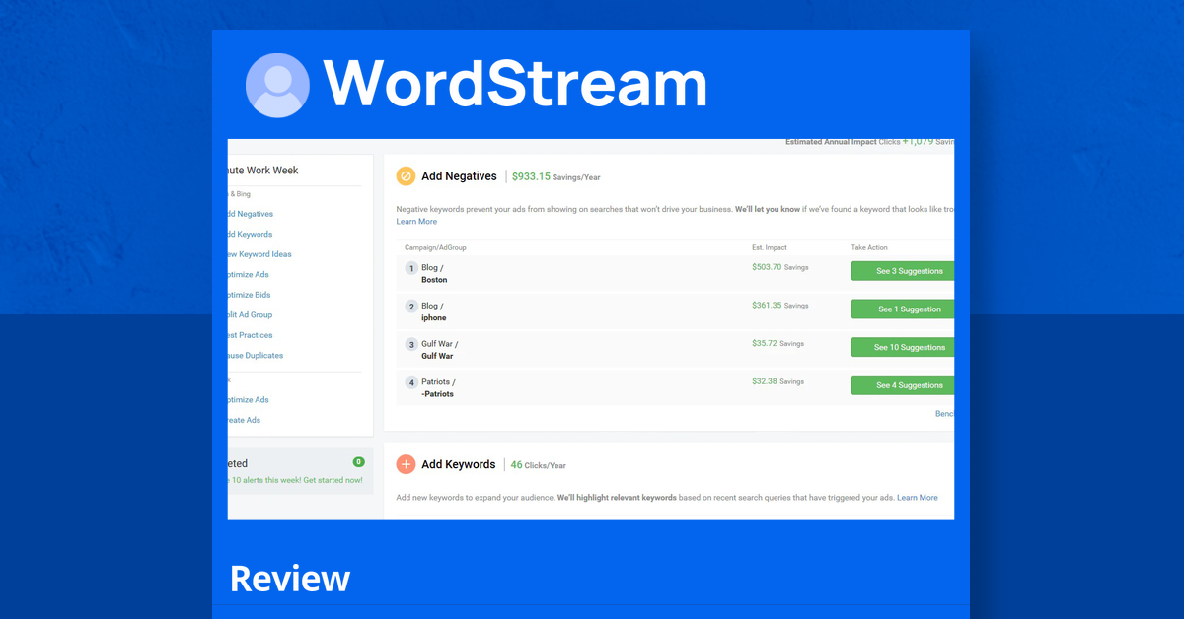Click the orange plus Add Keywords icon
The height and width of the screenshot is (619, 1184).
pos(406,464)
